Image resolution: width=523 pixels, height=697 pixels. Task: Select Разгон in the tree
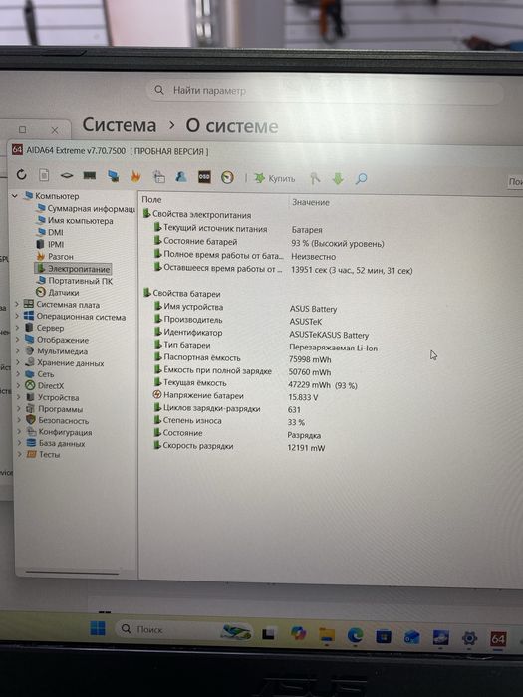pos(55,257)
